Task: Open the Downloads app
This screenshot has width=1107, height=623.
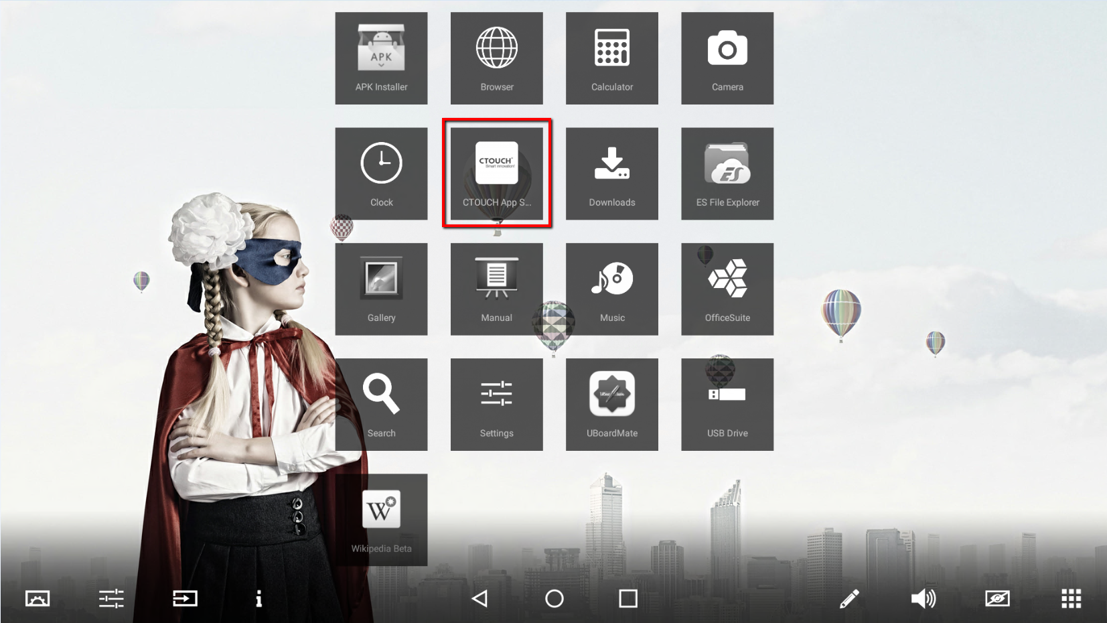Action: 611,174
